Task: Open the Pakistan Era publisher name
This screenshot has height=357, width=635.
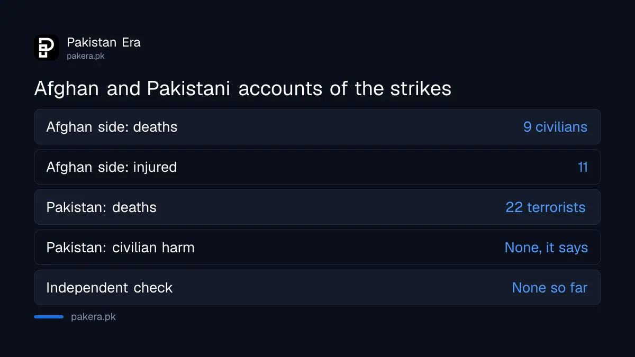Action: [104, 42]
